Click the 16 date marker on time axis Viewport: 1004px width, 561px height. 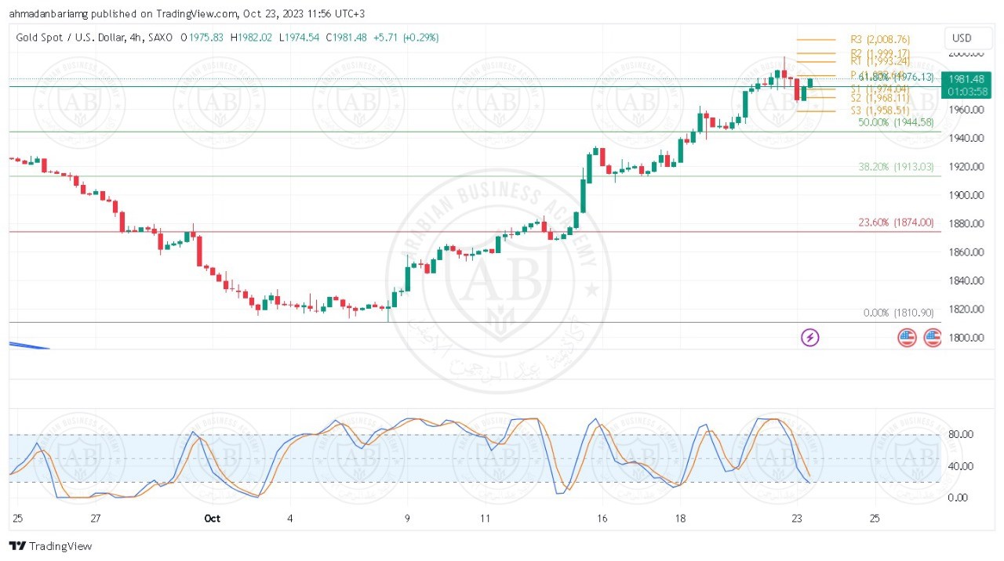[x=602, y=518]
